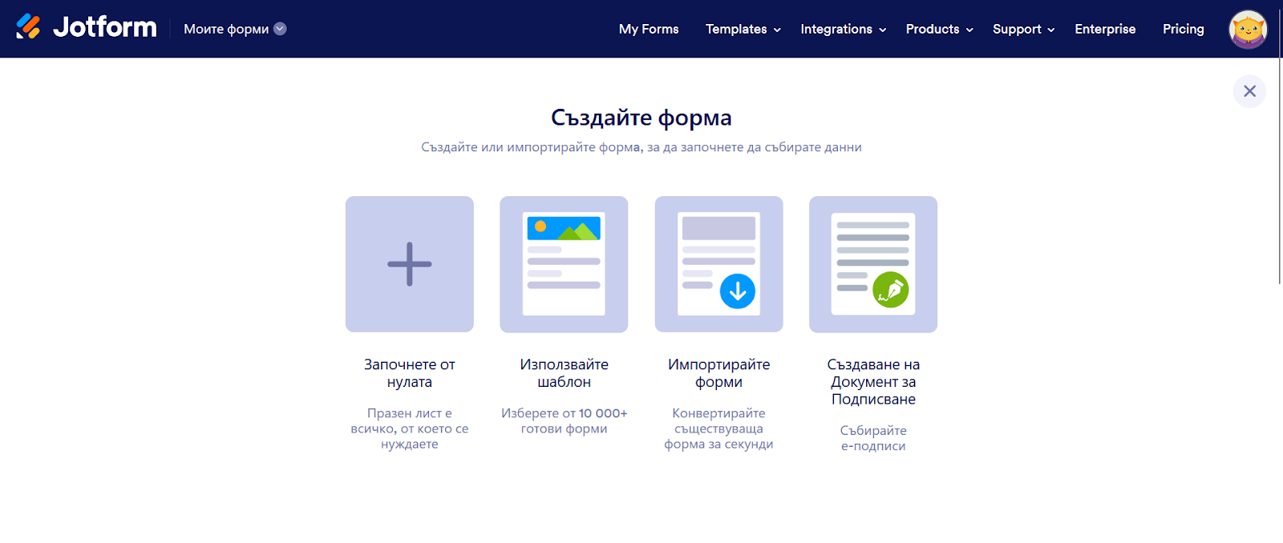
Task: Click the import form download icon
Action: tap(737, 291)
